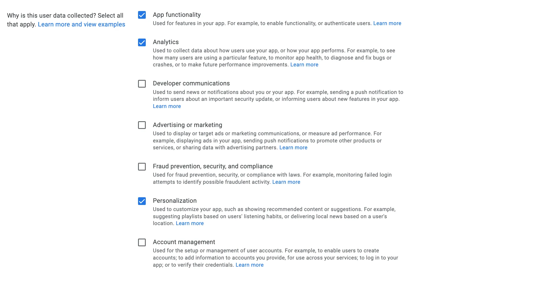This screenshot has width=545, height=281.
Task: Visit Learn more link under Personalization
Action: (190, 223)
